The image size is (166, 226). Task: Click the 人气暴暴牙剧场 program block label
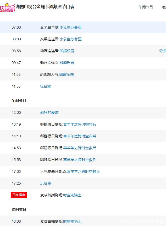pyautogui.click(x=53, y=172)
